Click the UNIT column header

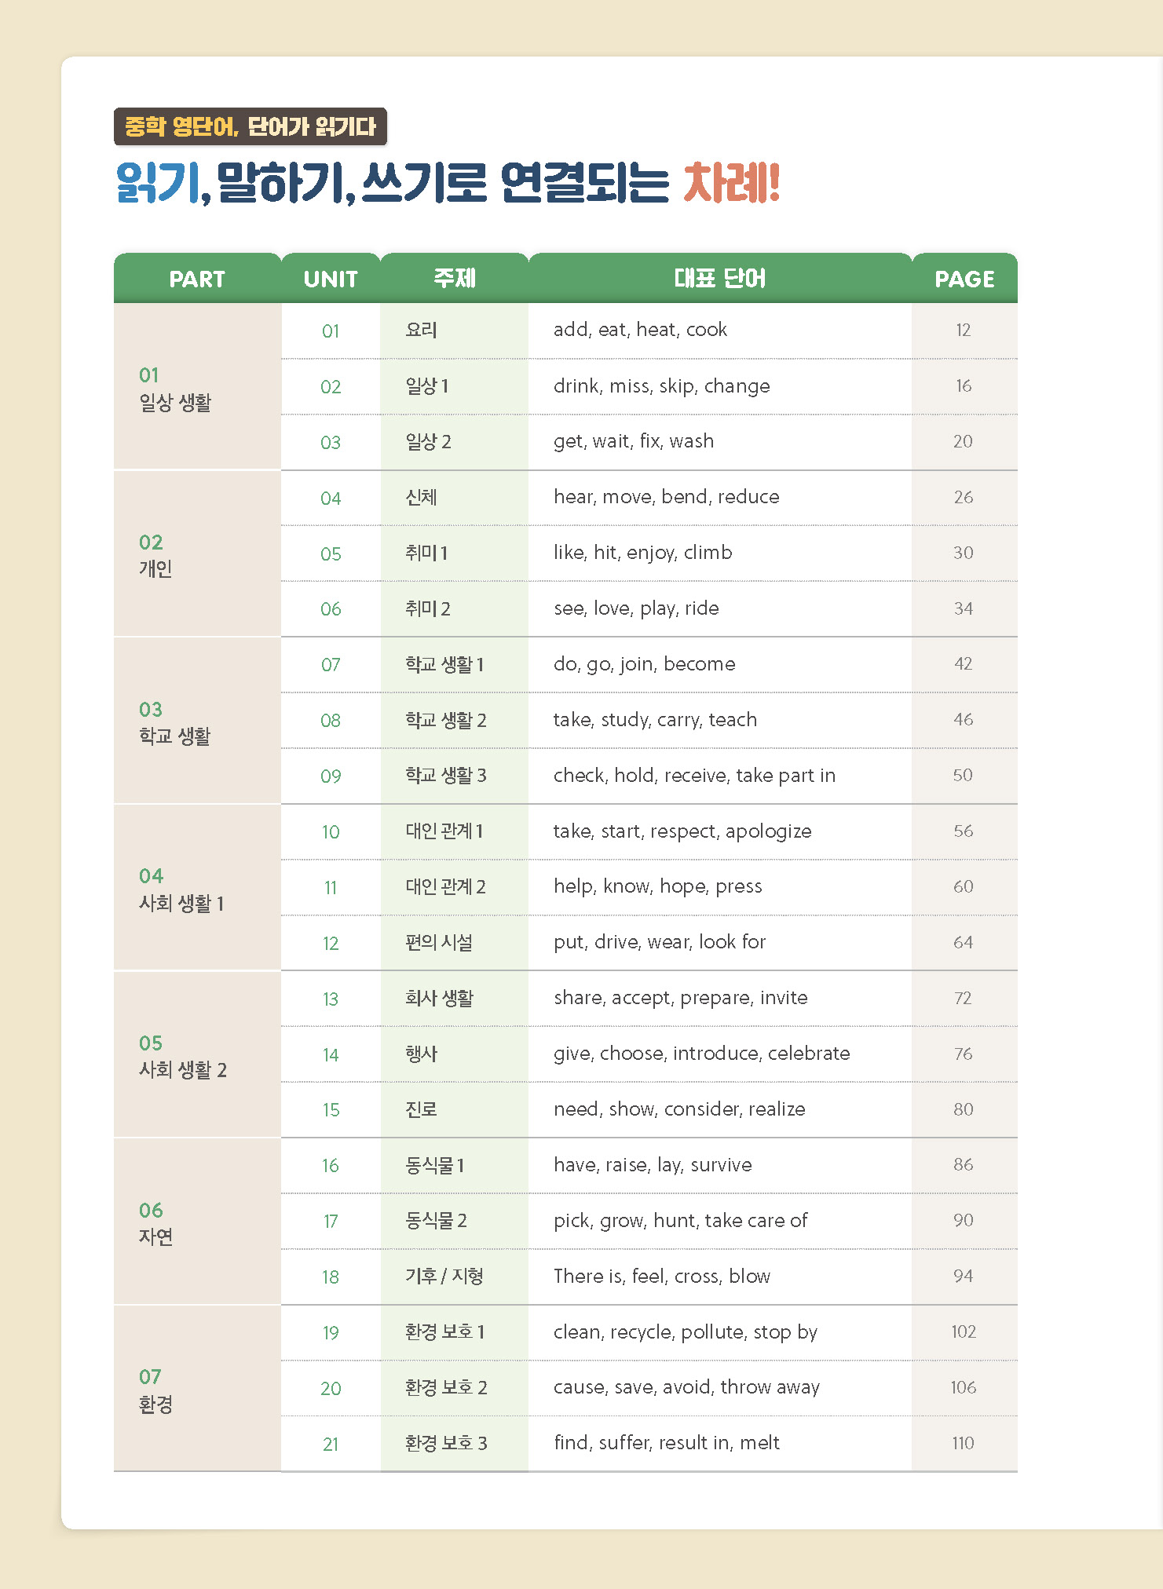pos(331,279)
